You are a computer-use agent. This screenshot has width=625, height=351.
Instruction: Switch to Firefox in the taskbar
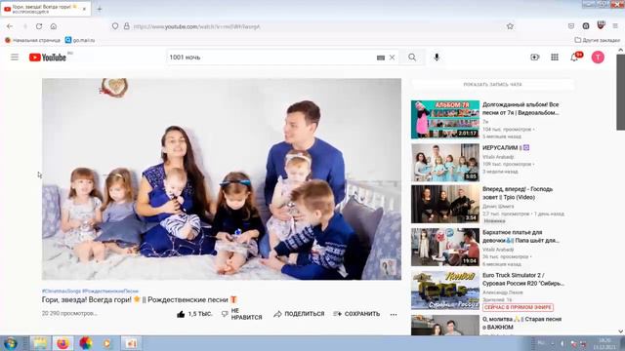(x=62, y=343)
